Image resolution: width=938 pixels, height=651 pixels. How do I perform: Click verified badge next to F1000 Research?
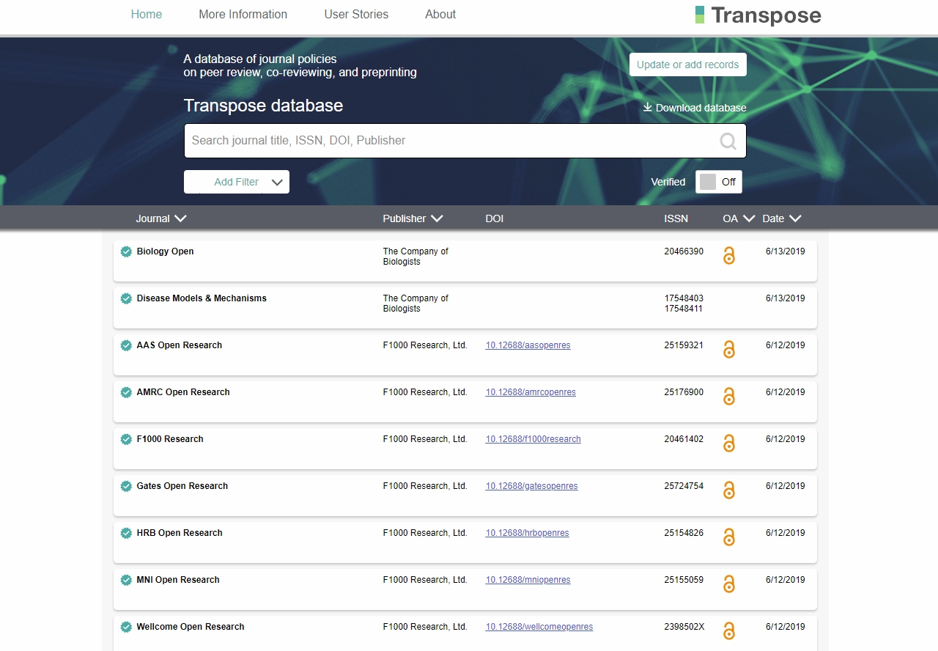126,439
